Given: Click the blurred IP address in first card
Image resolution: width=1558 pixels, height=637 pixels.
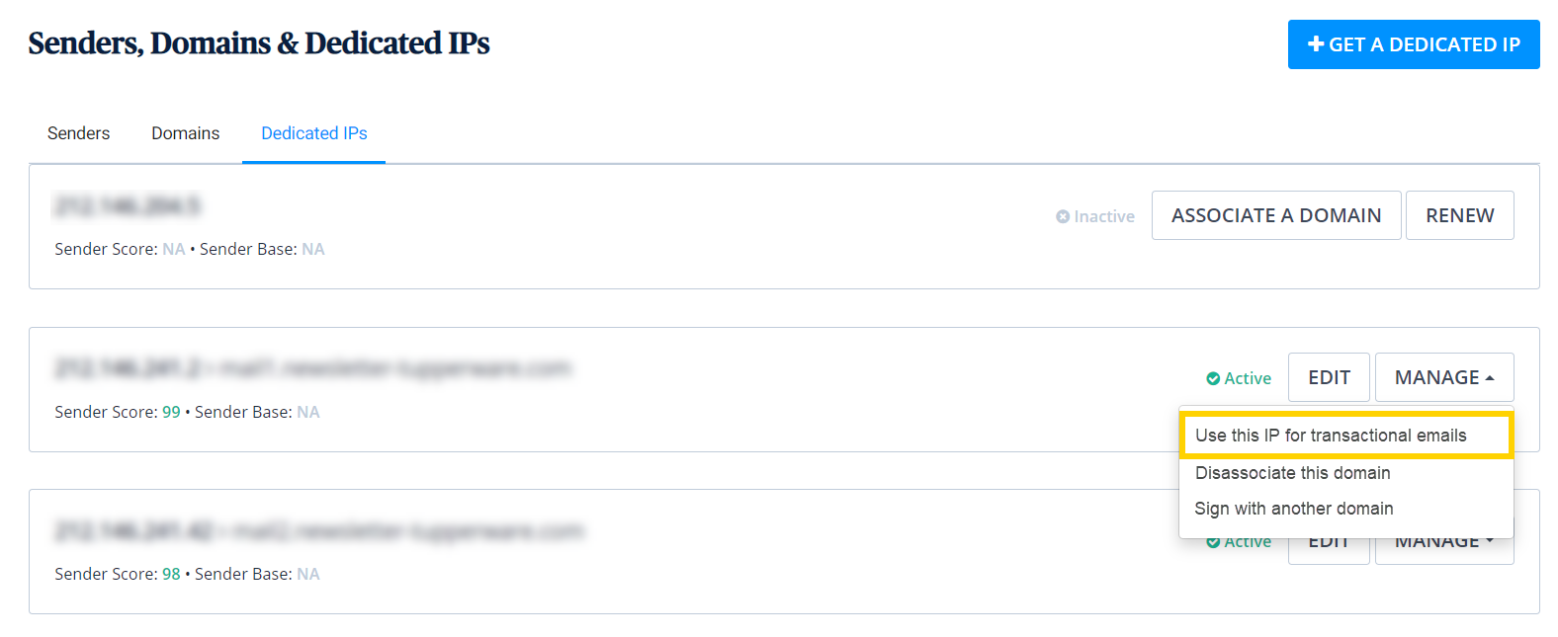Looking at the screenshot, I should [128, 205].
